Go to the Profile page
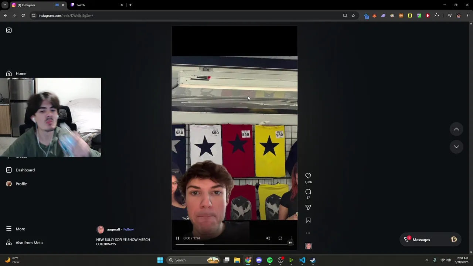 pyautogui.click(x=17, y=184)
